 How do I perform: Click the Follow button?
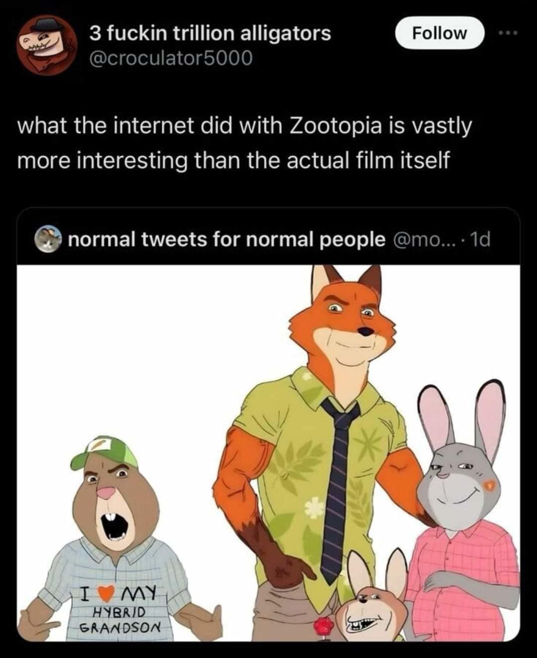[x=440, y=33]
